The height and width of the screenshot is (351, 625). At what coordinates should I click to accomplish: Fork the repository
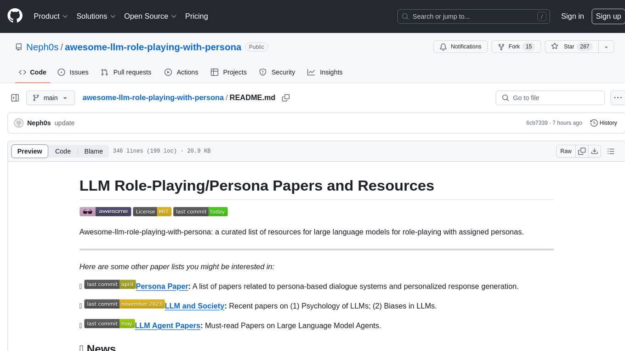[x=516, y=47]
